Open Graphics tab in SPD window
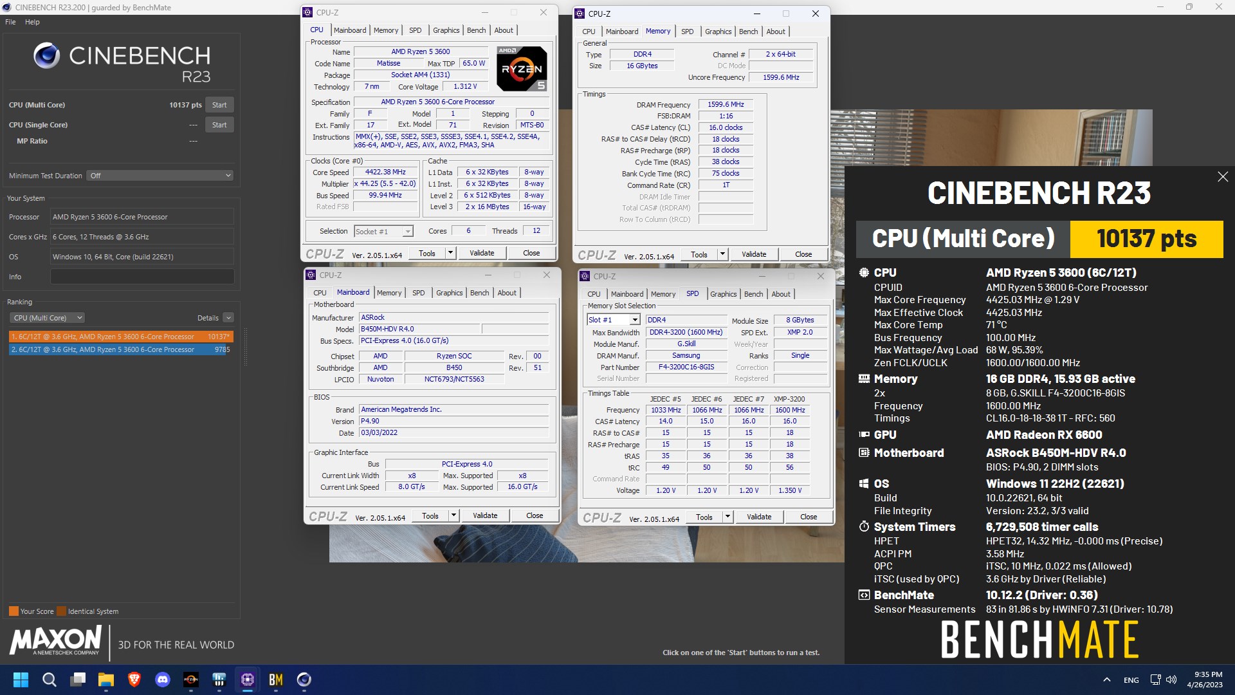1235x695 pixels. click(724, 294)
